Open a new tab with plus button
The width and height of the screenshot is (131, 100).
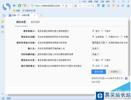(41, 15)
